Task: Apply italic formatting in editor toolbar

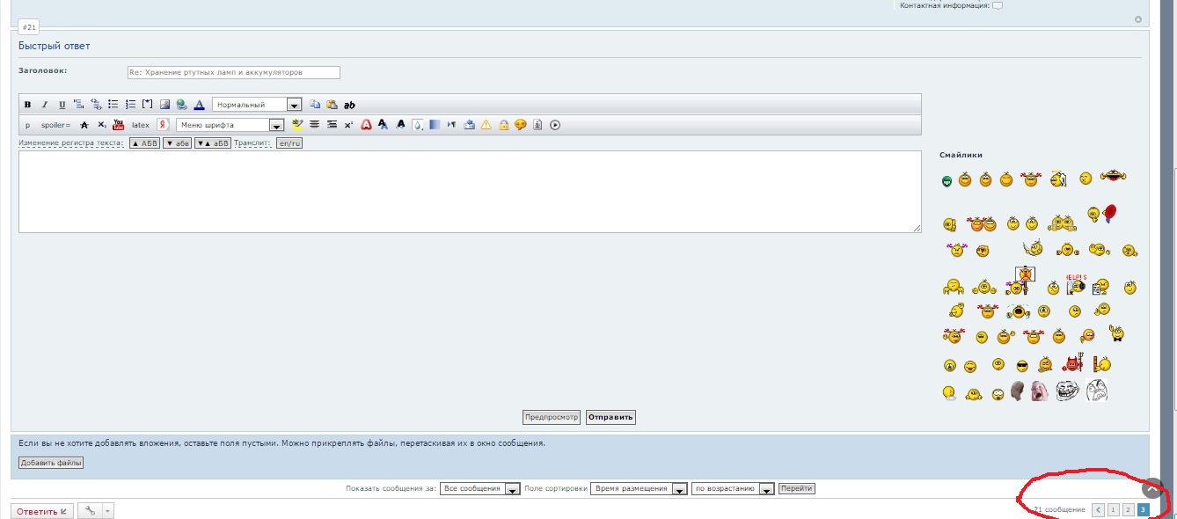Action: pos(45,105)
